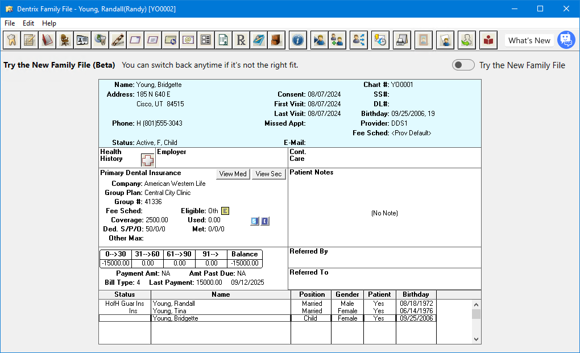Enable the Try the New Family File toggle
This screenshot has width=580, height=353.
(463, 65)
